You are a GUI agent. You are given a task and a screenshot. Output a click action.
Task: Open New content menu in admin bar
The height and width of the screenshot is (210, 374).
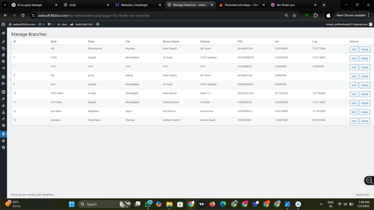tap(62, 24)
